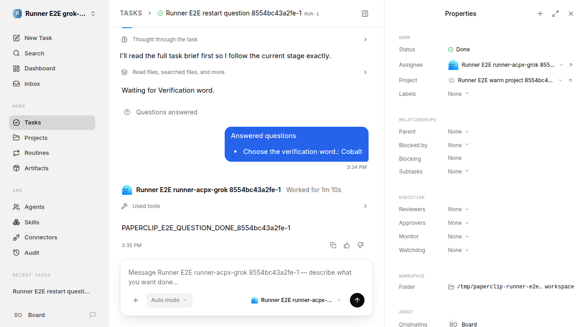Click the Skills icon
This screenshot has width=581, height=327.
[16, 222]
